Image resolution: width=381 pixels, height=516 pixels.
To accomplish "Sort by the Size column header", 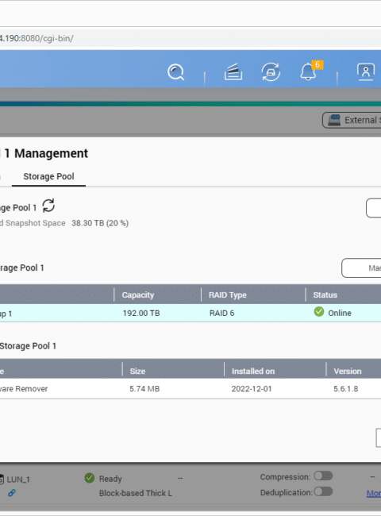I will tap(137, 372).
